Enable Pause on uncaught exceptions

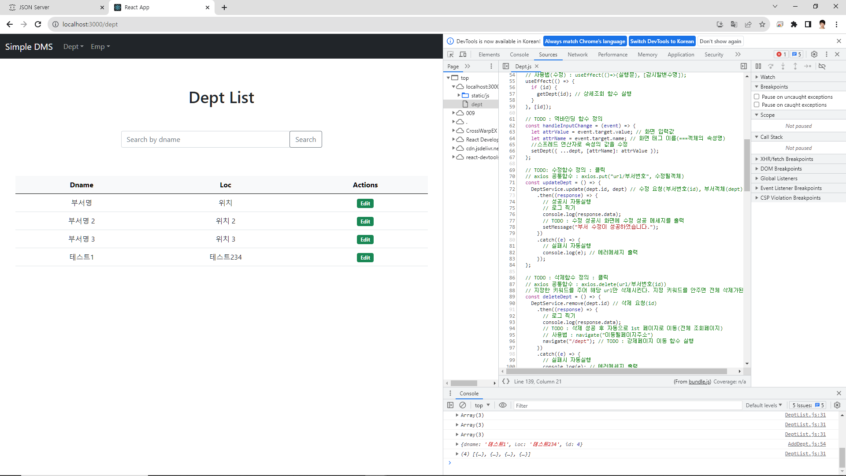tap(757, 97)
